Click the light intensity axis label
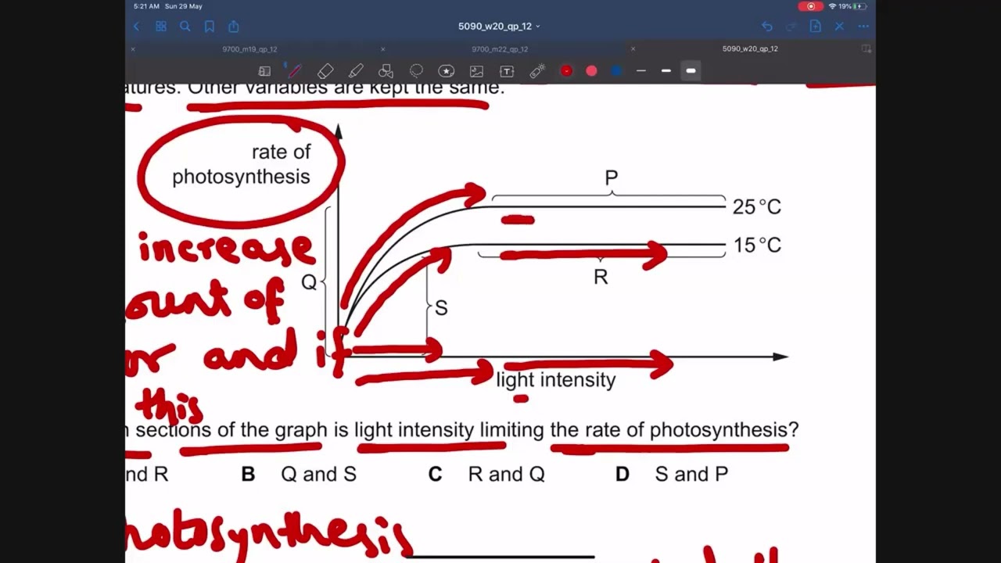The width and height of the screenshot is (1001, 563). click(556, 380)
